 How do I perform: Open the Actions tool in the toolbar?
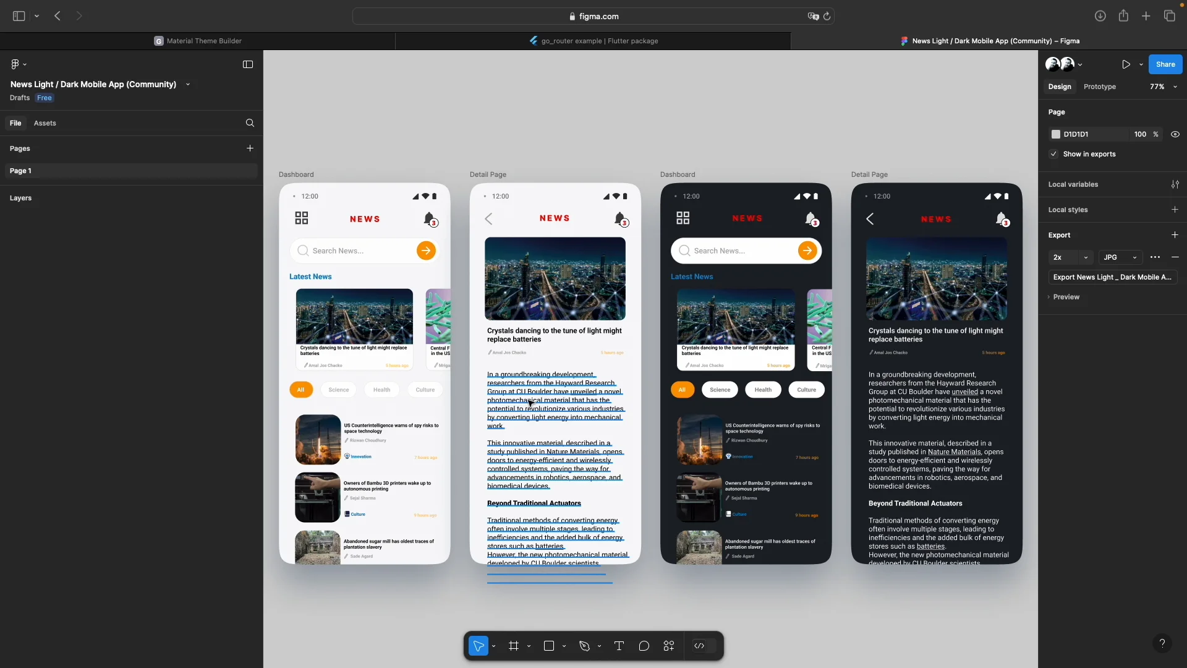(669, 646)
